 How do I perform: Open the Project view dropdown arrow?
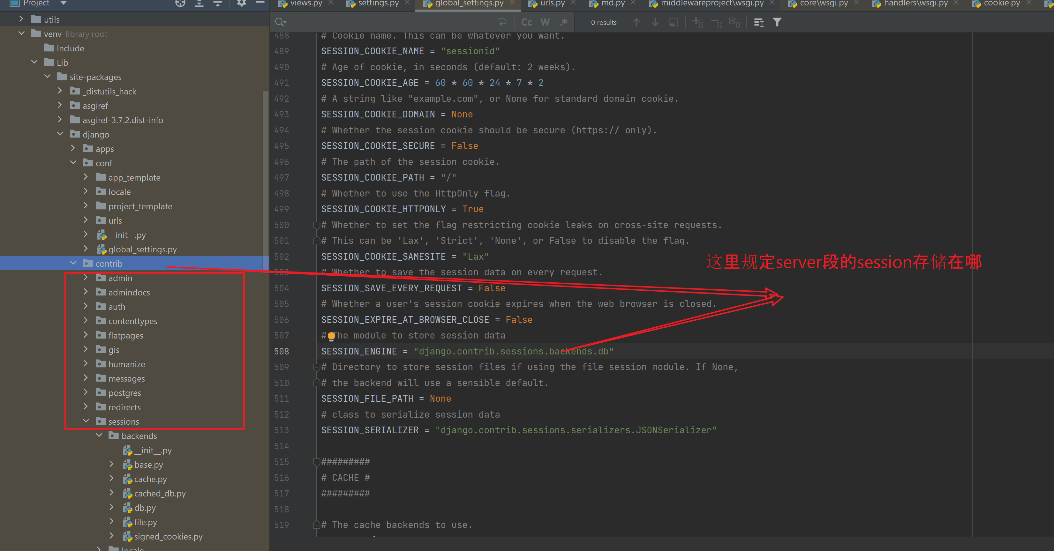pyautogui.click(x=64, y=3)
